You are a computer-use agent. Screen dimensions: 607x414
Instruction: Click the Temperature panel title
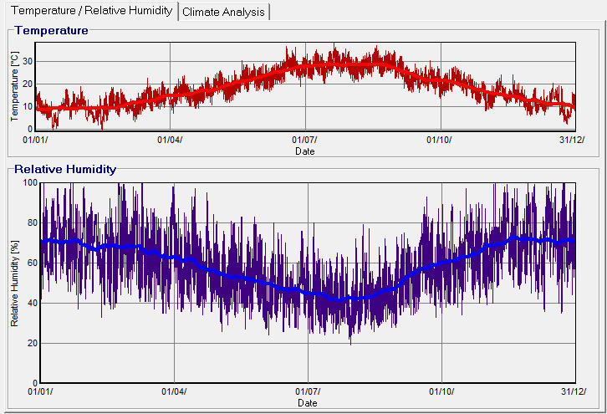pos(51,31)
